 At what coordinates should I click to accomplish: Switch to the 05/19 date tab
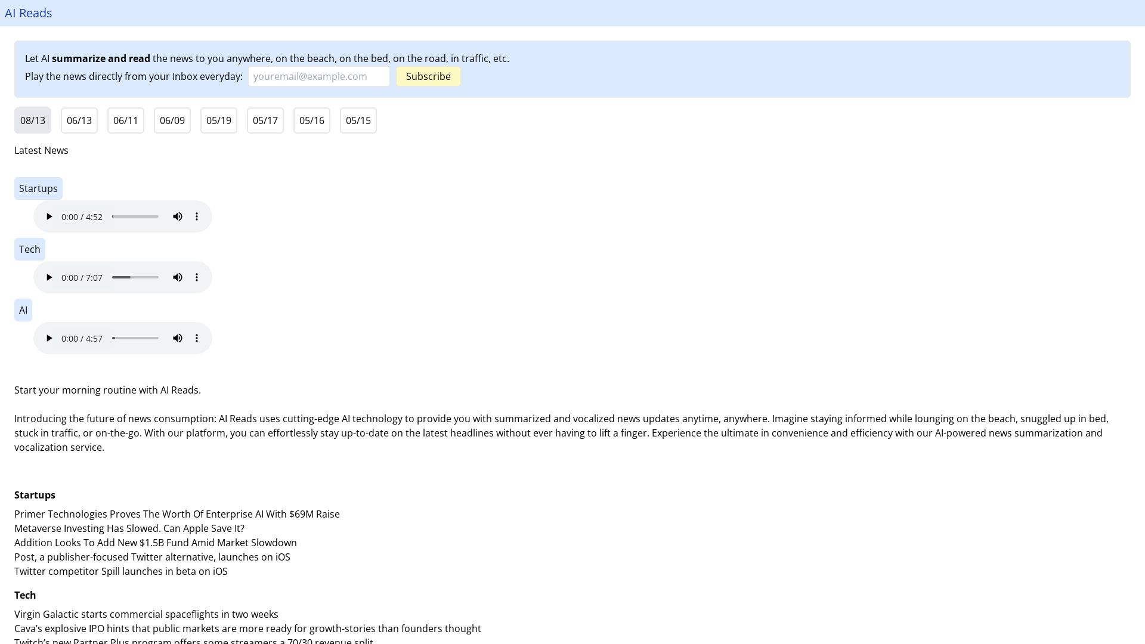[219, 121]
